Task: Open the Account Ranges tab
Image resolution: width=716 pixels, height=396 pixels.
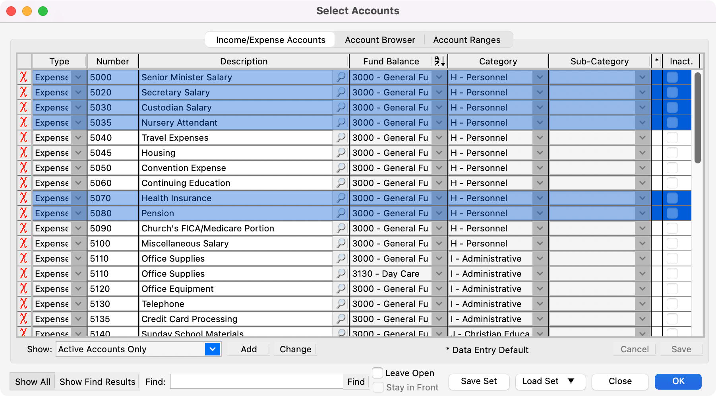Action: (x=466, y=40)
